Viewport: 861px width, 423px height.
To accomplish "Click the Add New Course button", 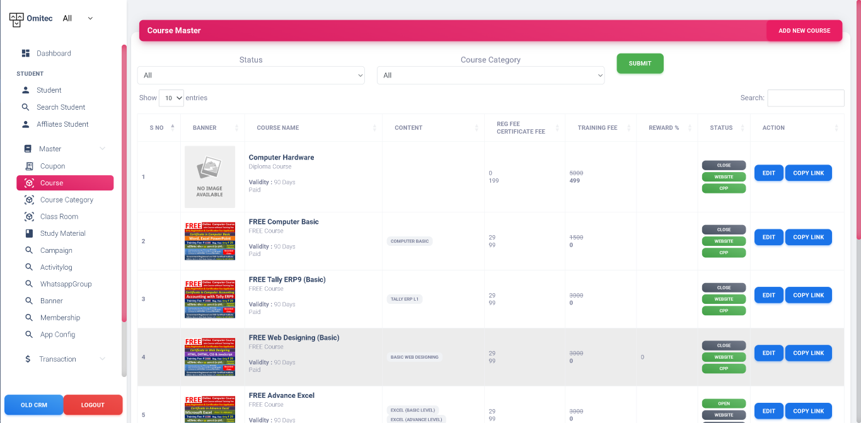I will (804, 30).
